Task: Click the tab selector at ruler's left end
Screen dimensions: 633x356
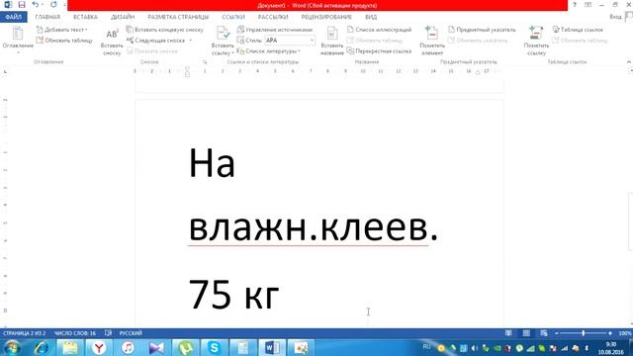Action: pos(5,71)
